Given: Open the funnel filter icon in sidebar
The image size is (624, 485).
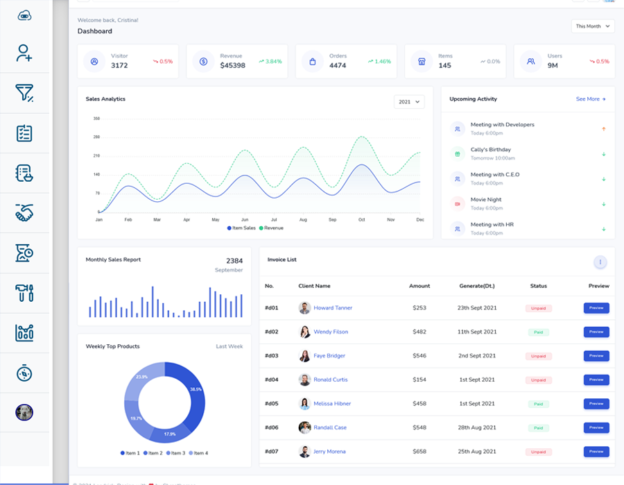Looking at the screenshot, I should [24, 93].
